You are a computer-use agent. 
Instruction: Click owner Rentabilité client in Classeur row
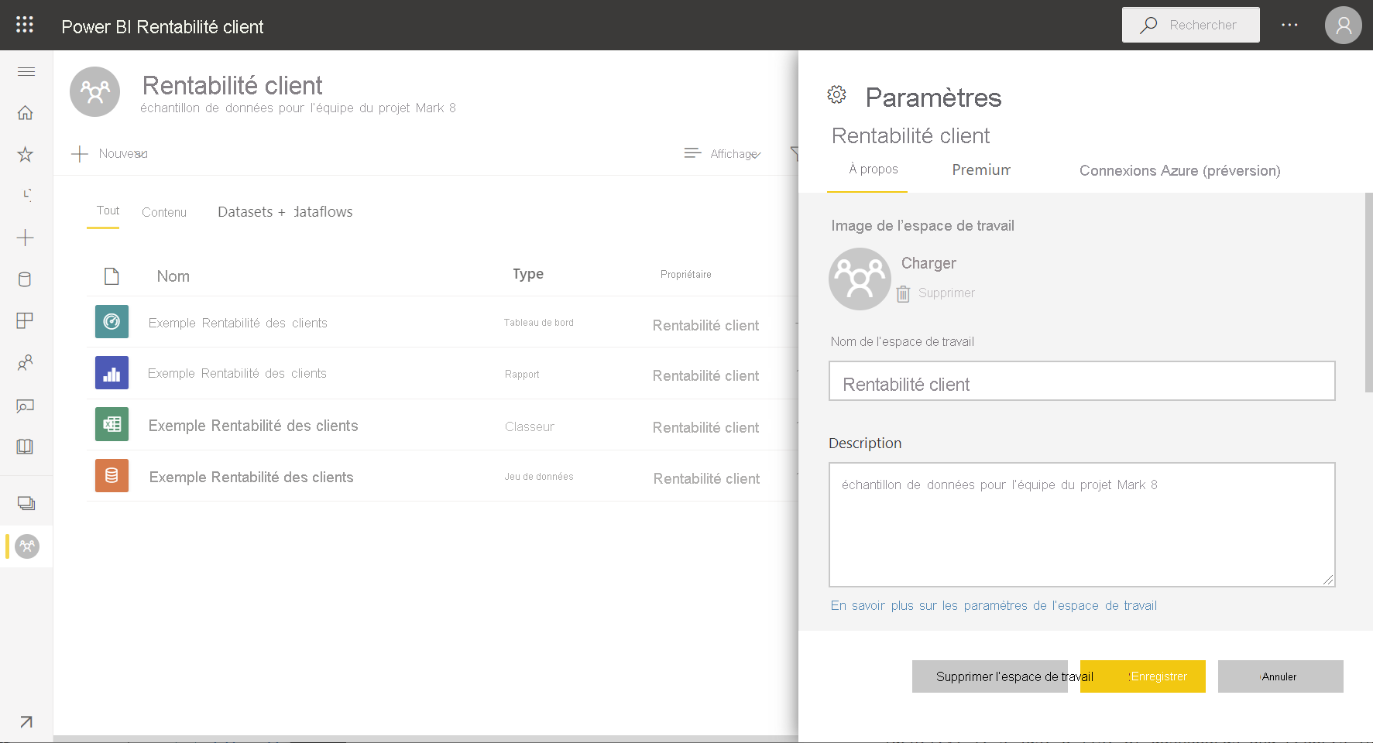(705, 427)
